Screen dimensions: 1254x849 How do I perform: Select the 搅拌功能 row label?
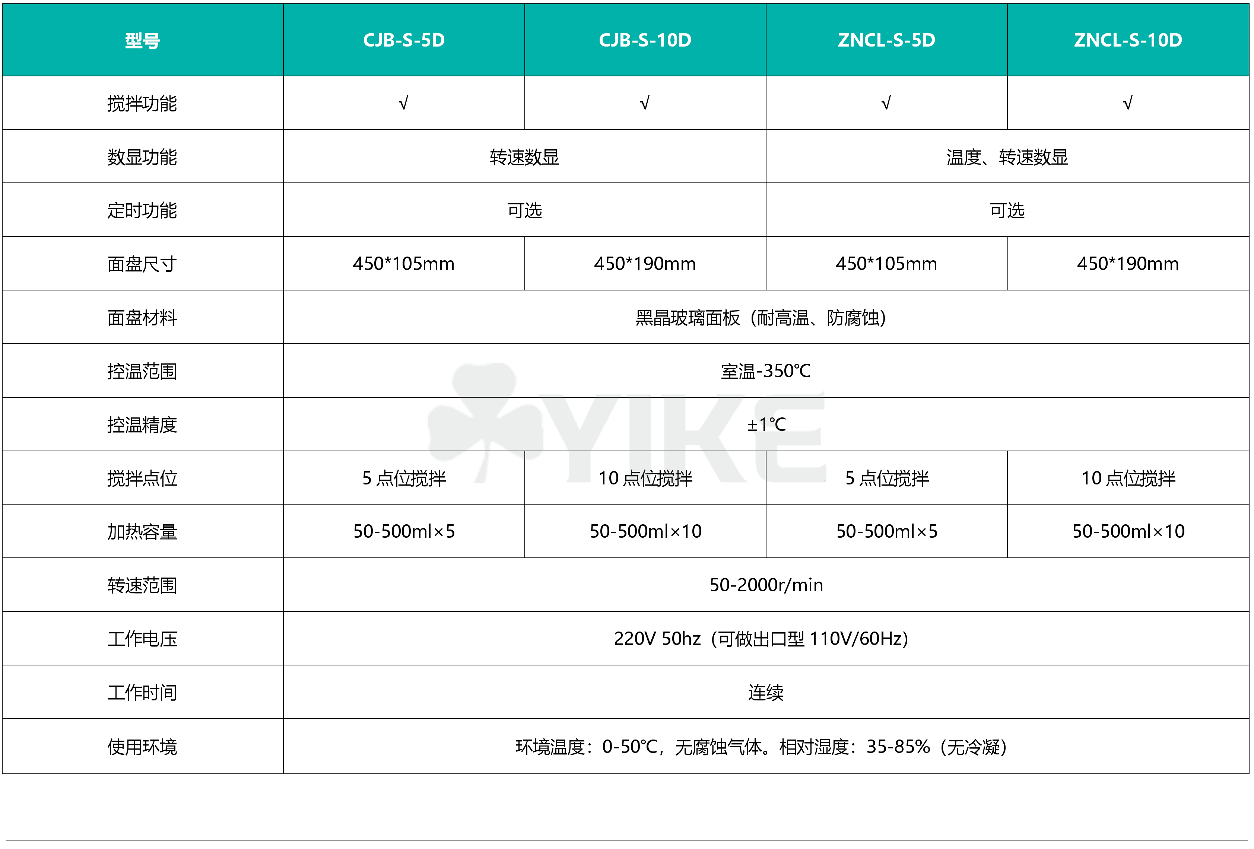pyautogui.click(x=142, y=103)
